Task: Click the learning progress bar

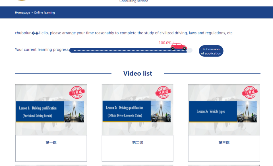Action: [x=131, y=50]
